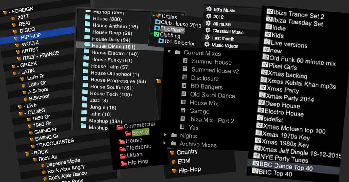Expand the Nights folder
This screenshot has width=349, height=182.
[165, 135]
